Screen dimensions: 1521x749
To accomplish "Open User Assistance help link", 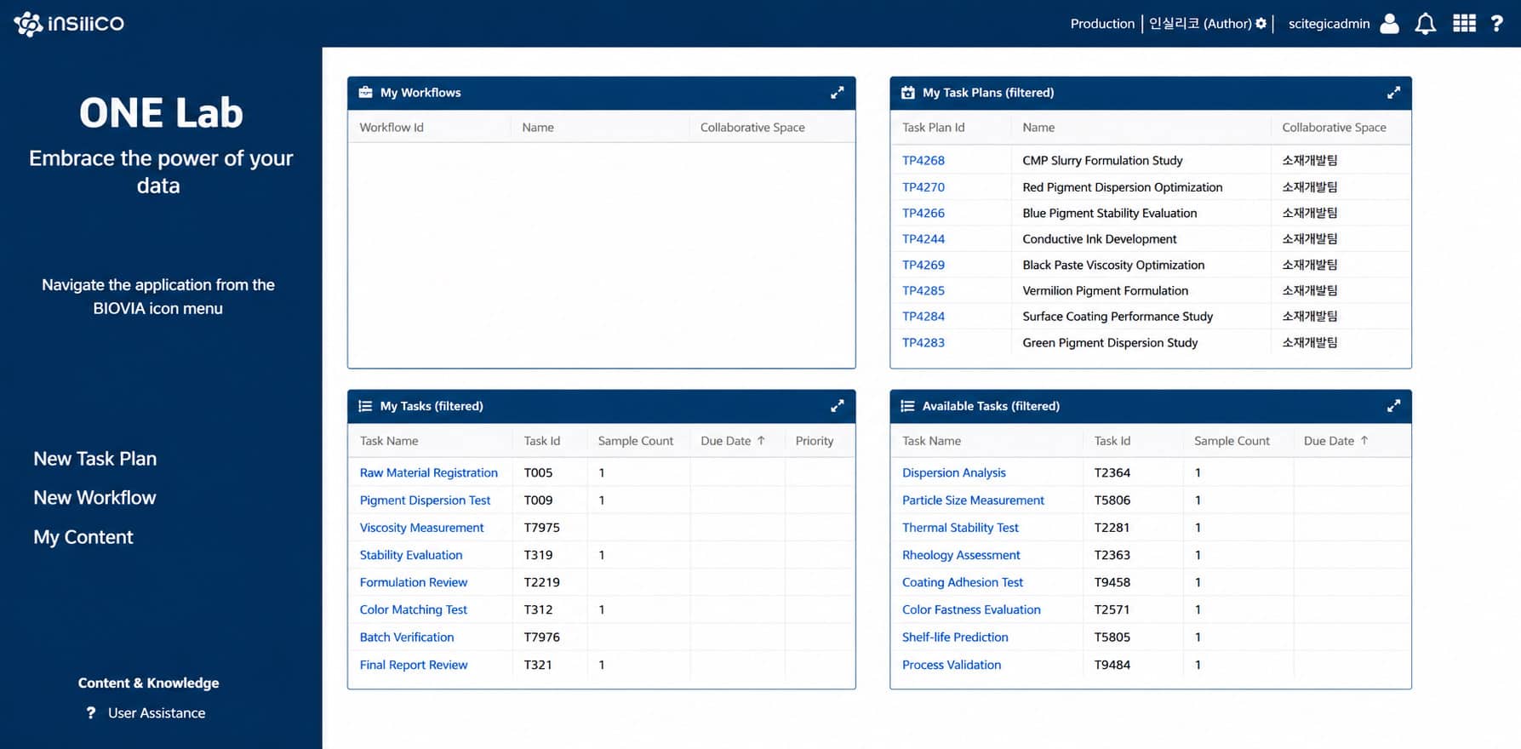I will (x=157, y=713).
